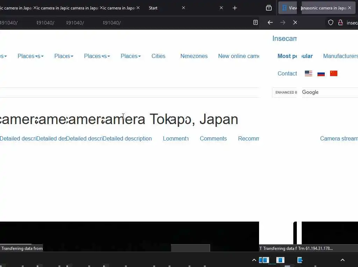Follow the Contact link

[x=287, y=73]
